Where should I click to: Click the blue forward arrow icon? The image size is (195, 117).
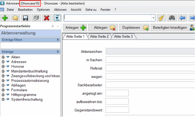coord(192,18)
